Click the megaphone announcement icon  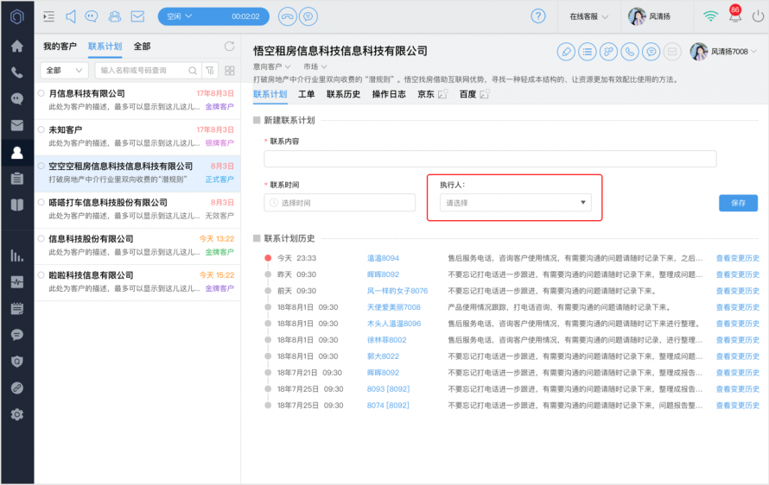coord(71,16)
